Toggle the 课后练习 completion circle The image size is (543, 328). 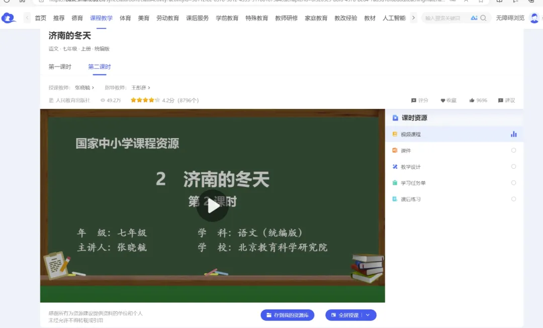[x=513, y=199]
